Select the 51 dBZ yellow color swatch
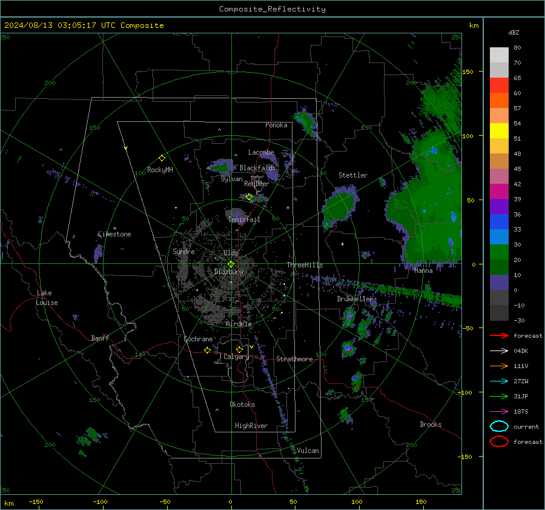Viewport: 545px width, 510px height. tap(499, 130)
